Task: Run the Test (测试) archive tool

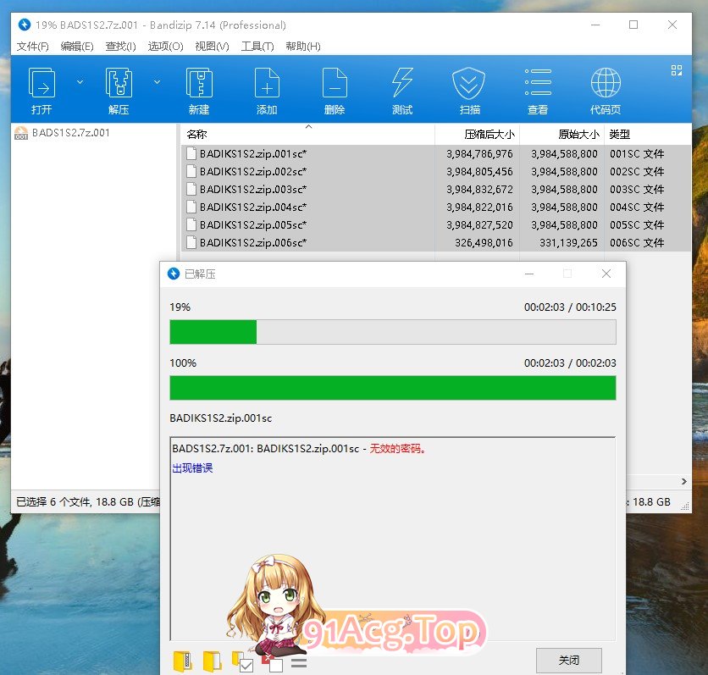Action: 402,91
